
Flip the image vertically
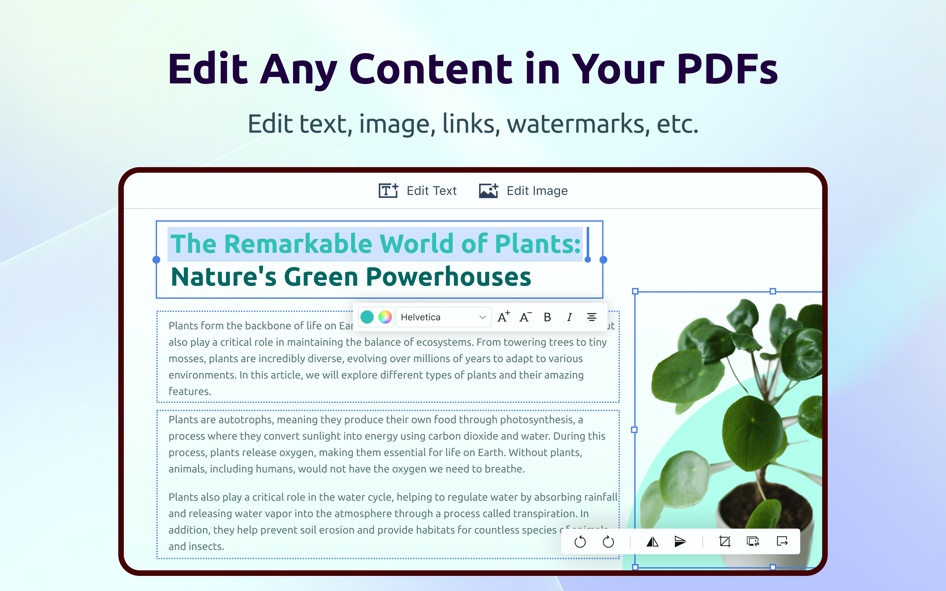point(680,542)
